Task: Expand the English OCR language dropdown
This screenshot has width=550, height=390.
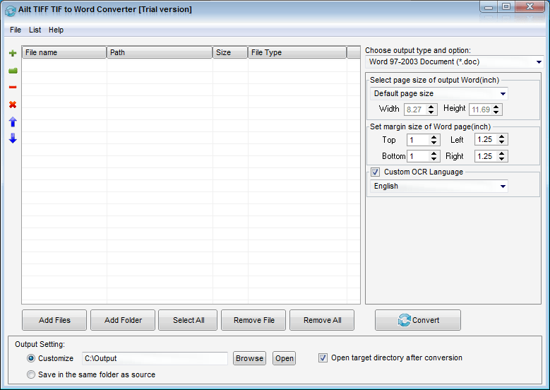Action: [x=503, y=187]
